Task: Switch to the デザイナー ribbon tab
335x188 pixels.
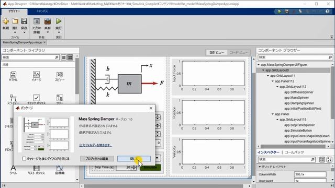Action: (x=14, y=11)
